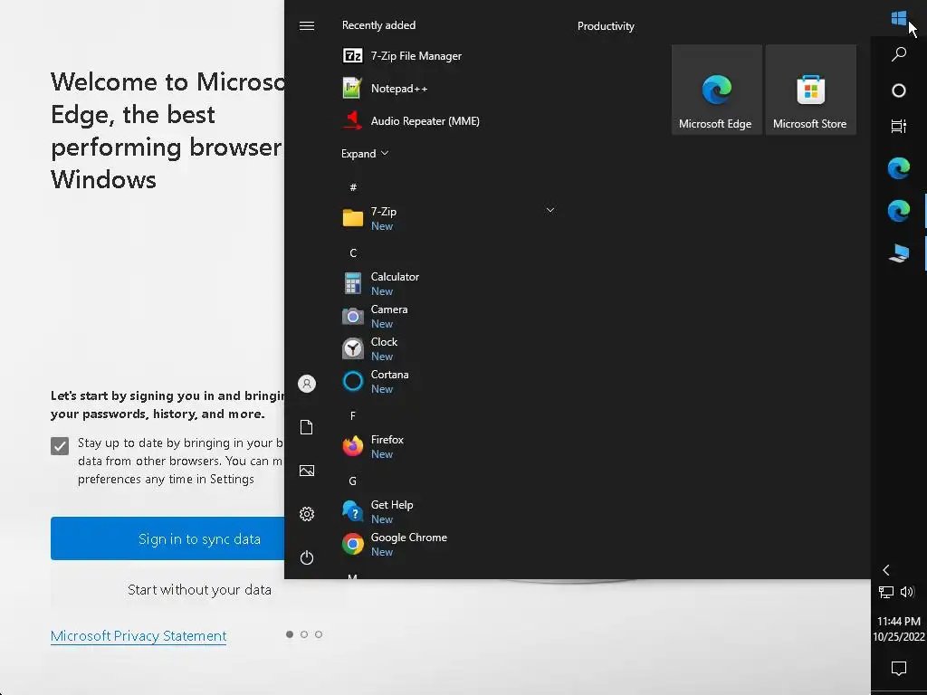Click second Microsoft Edge taskbar icon
Image resolution: width=927 pixels, height=695 pixels.
(x=899, y=210)
